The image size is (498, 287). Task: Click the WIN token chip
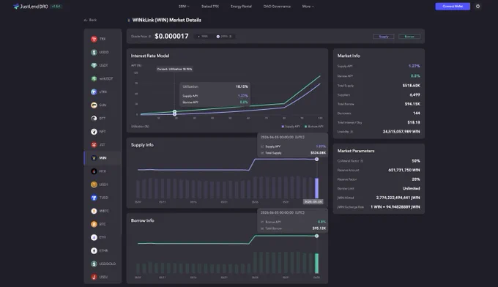point(203,37)
